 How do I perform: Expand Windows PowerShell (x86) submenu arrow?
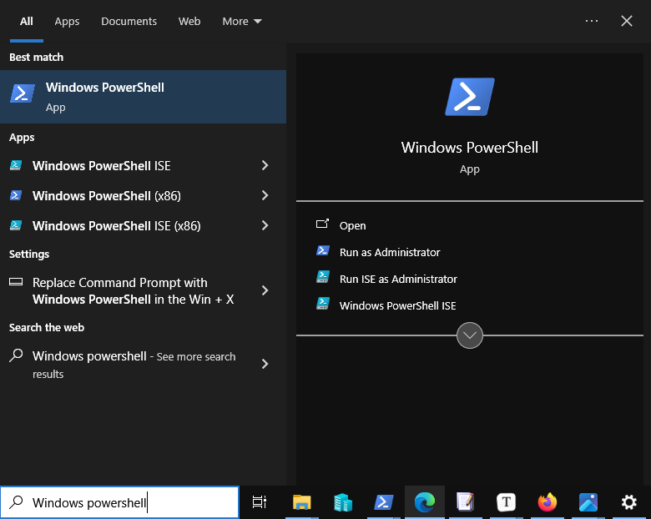click(265, 196)
